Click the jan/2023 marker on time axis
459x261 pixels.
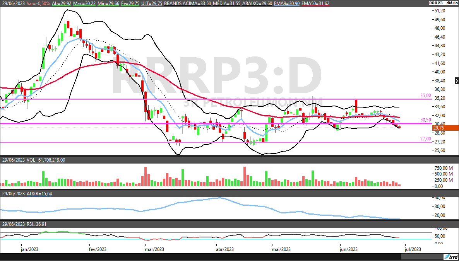[x=29, y=249]
